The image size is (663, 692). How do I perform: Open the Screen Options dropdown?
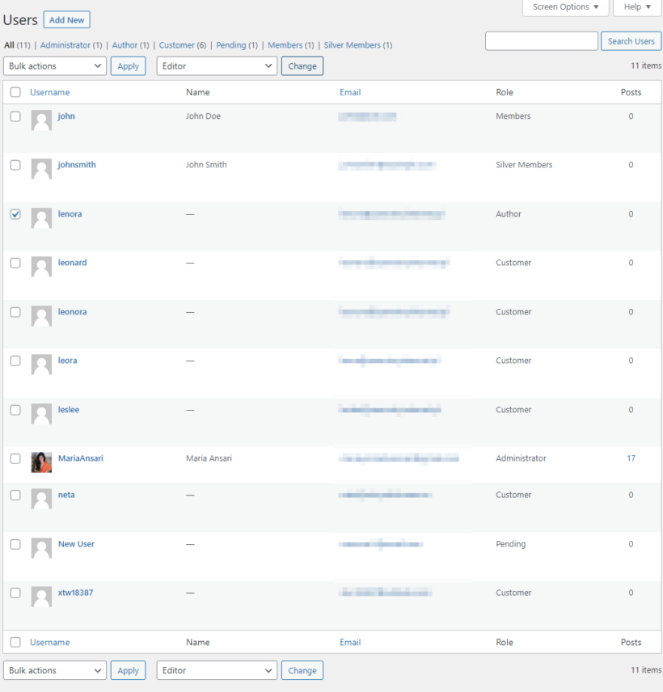[565, 6]
